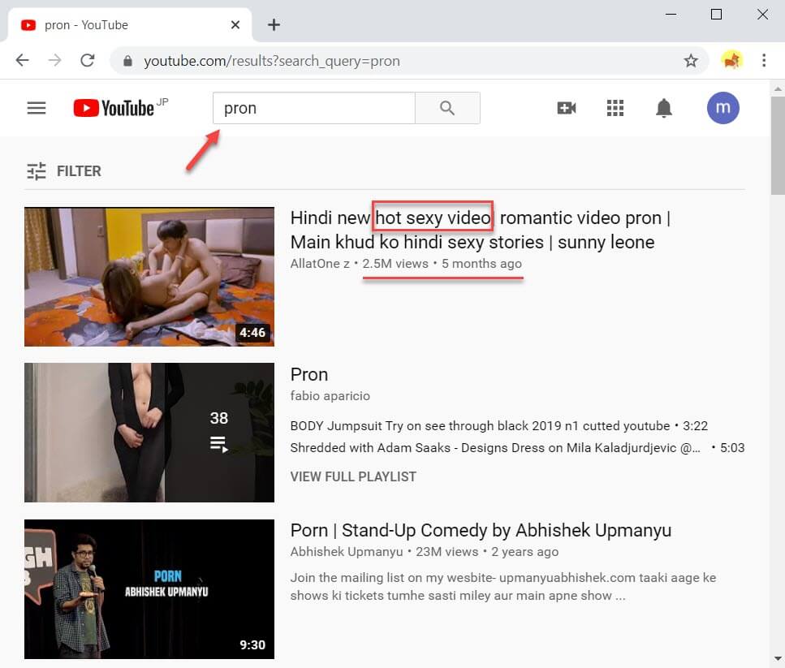Minimize the browser window

(x=671, y=15)
